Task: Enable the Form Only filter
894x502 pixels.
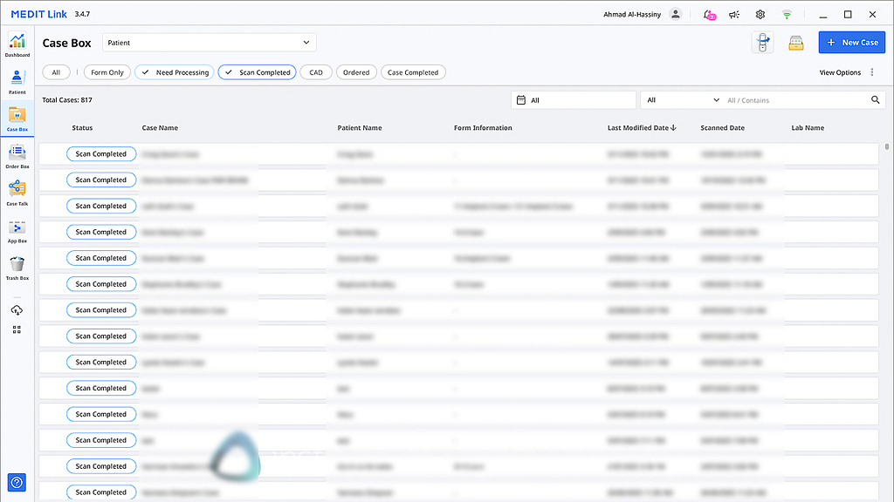Action: click(107, 72)
